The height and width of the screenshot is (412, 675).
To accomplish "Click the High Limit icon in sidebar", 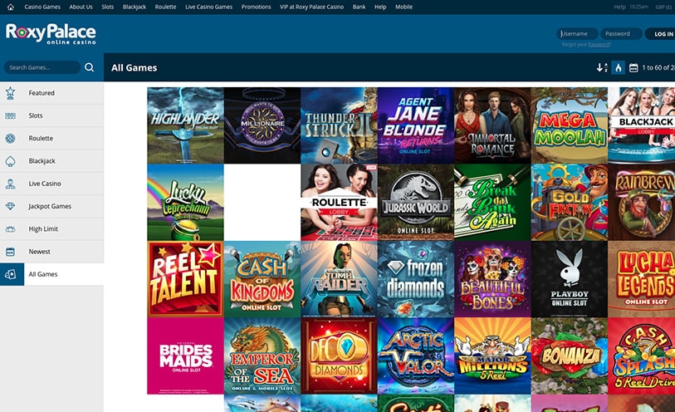I will 10,229.
